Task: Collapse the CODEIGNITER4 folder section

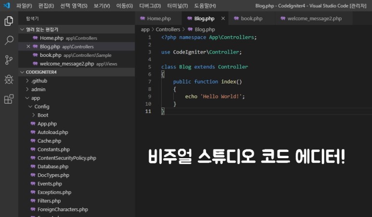Action: (x=77, y=72)
